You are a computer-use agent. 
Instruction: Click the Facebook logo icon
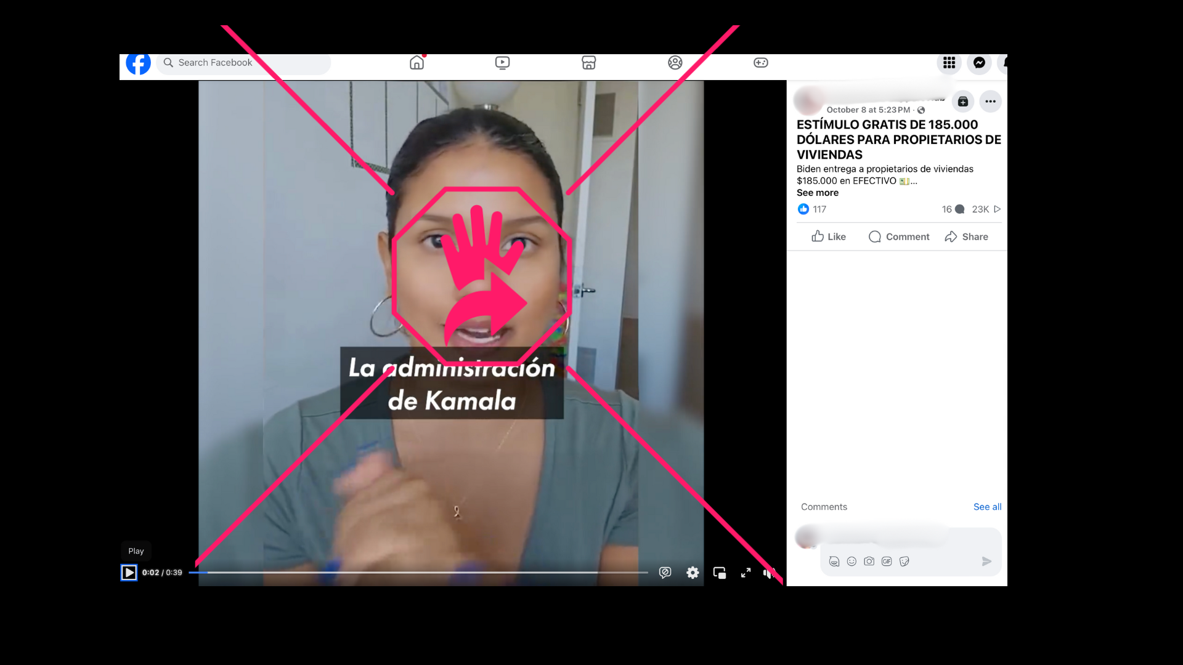pyautogui.click(x=138, y=63)
